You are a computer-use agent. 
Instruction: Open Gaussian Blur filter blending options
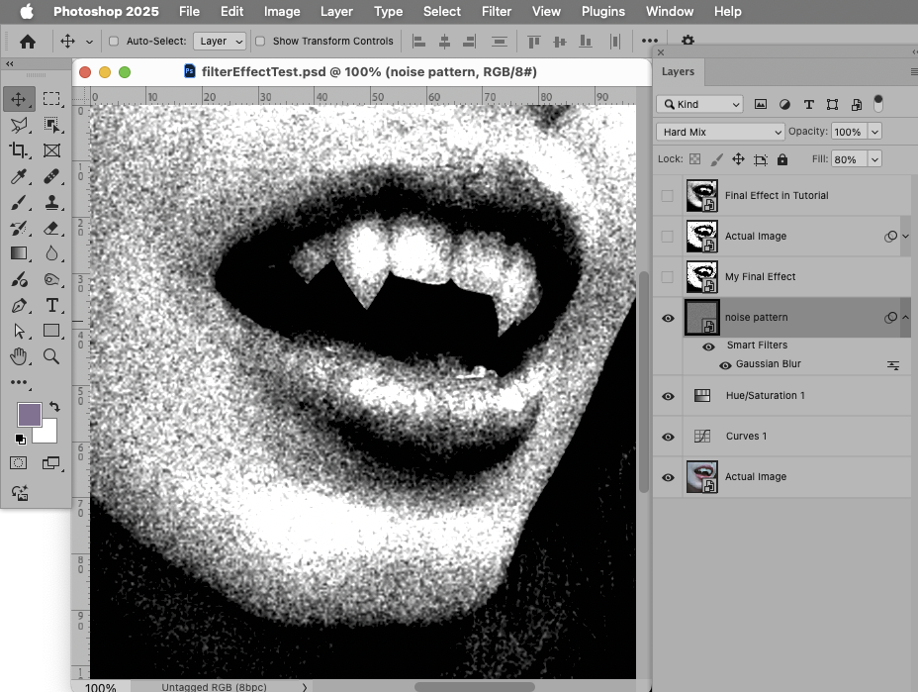point(893,364)
